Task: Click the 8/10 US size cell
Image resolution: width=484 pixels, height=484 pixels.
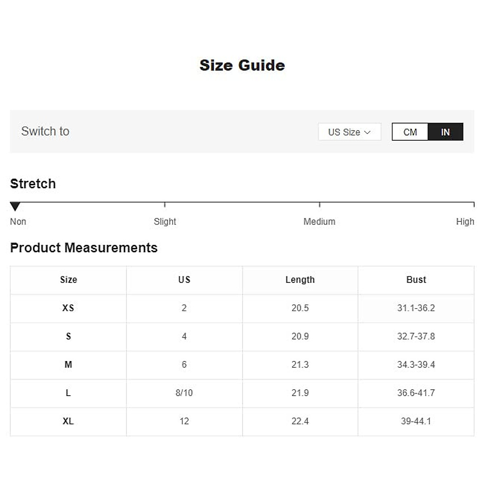Action: 184,393
